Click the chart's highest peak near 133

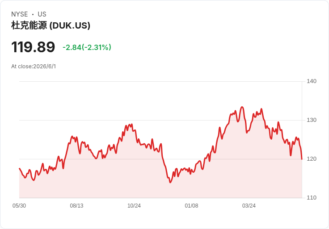tap(242, 107)
